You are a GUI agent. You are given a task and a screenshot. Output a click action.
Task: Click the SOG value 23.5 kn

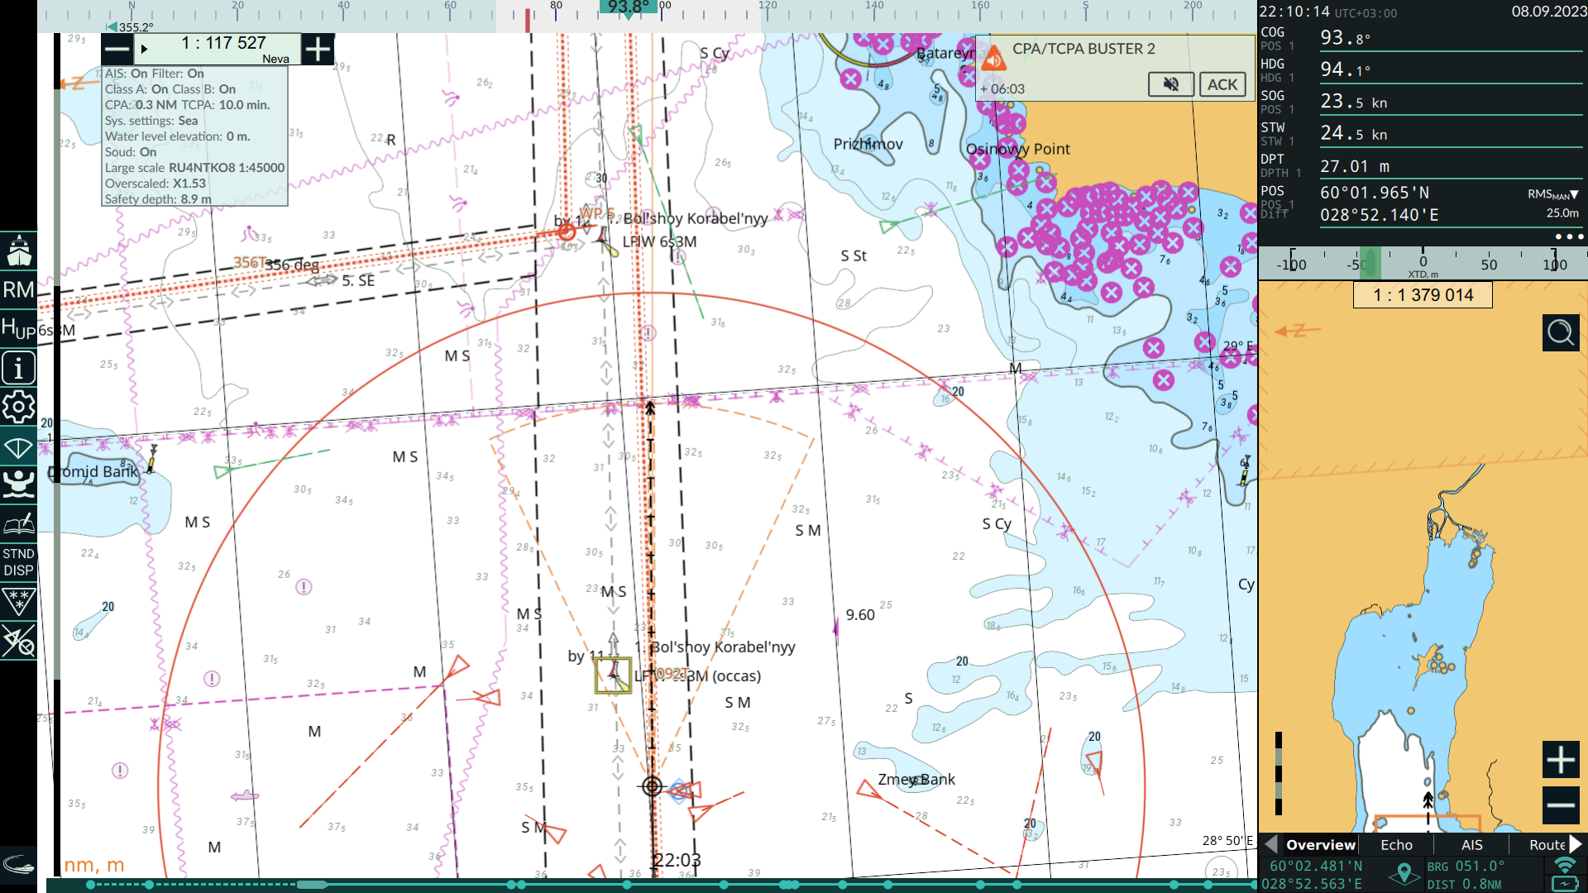(x=1354, y=102)
